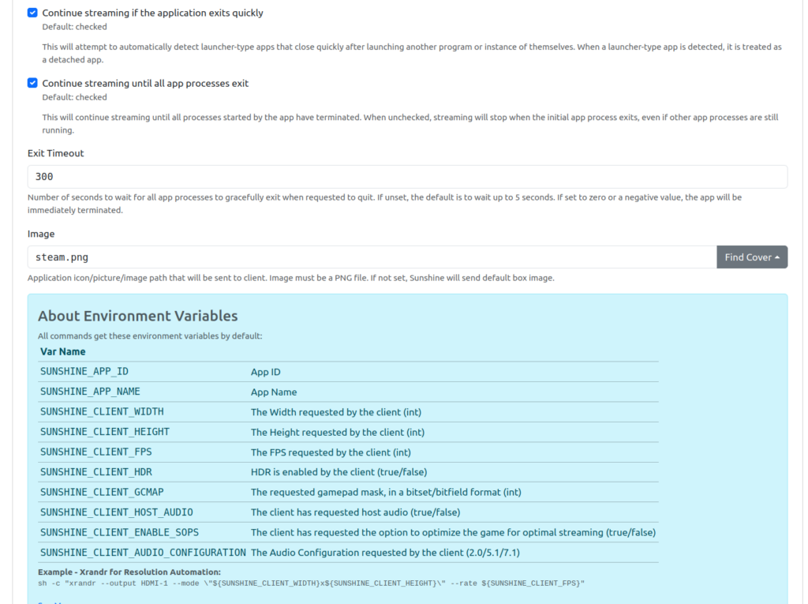Uncheck Continue streaming if the application exits quickly
The height and width of the screenshot is (604, 808).
[x=32, y=13]
